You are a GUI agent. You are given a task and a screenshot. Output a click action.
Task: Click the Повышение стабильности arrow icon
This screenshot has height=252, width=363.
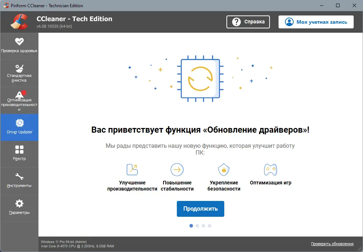177,169
